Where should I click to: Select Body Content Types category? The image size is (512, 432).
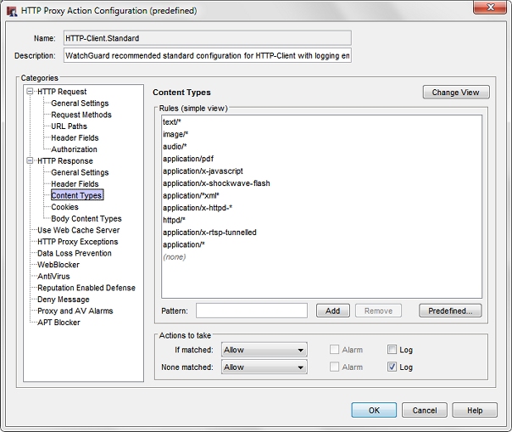click(86, 218)
